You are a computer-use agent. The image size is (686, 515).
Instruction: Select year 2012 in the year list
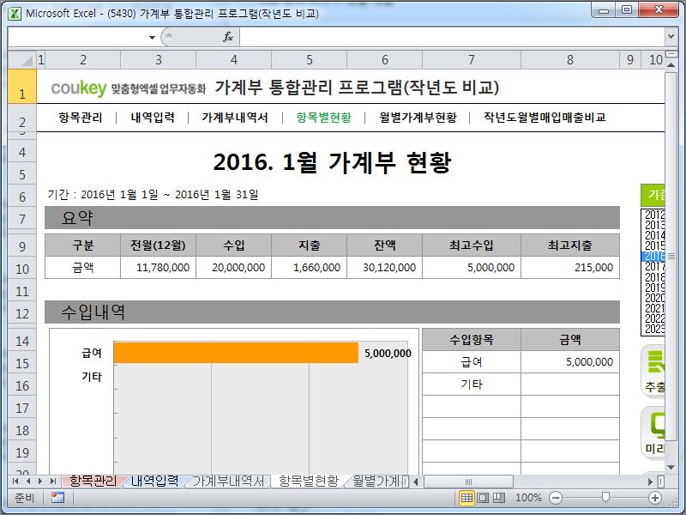click(x=654, y=215)
